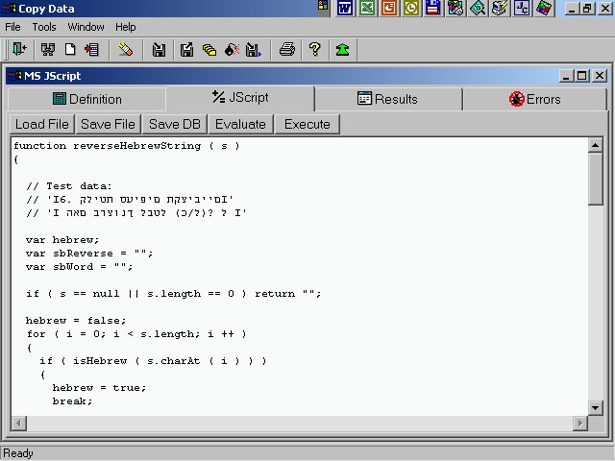Switch to the Errors tab
Viewport: 615px width, 461px height.
tap(535, 99)
